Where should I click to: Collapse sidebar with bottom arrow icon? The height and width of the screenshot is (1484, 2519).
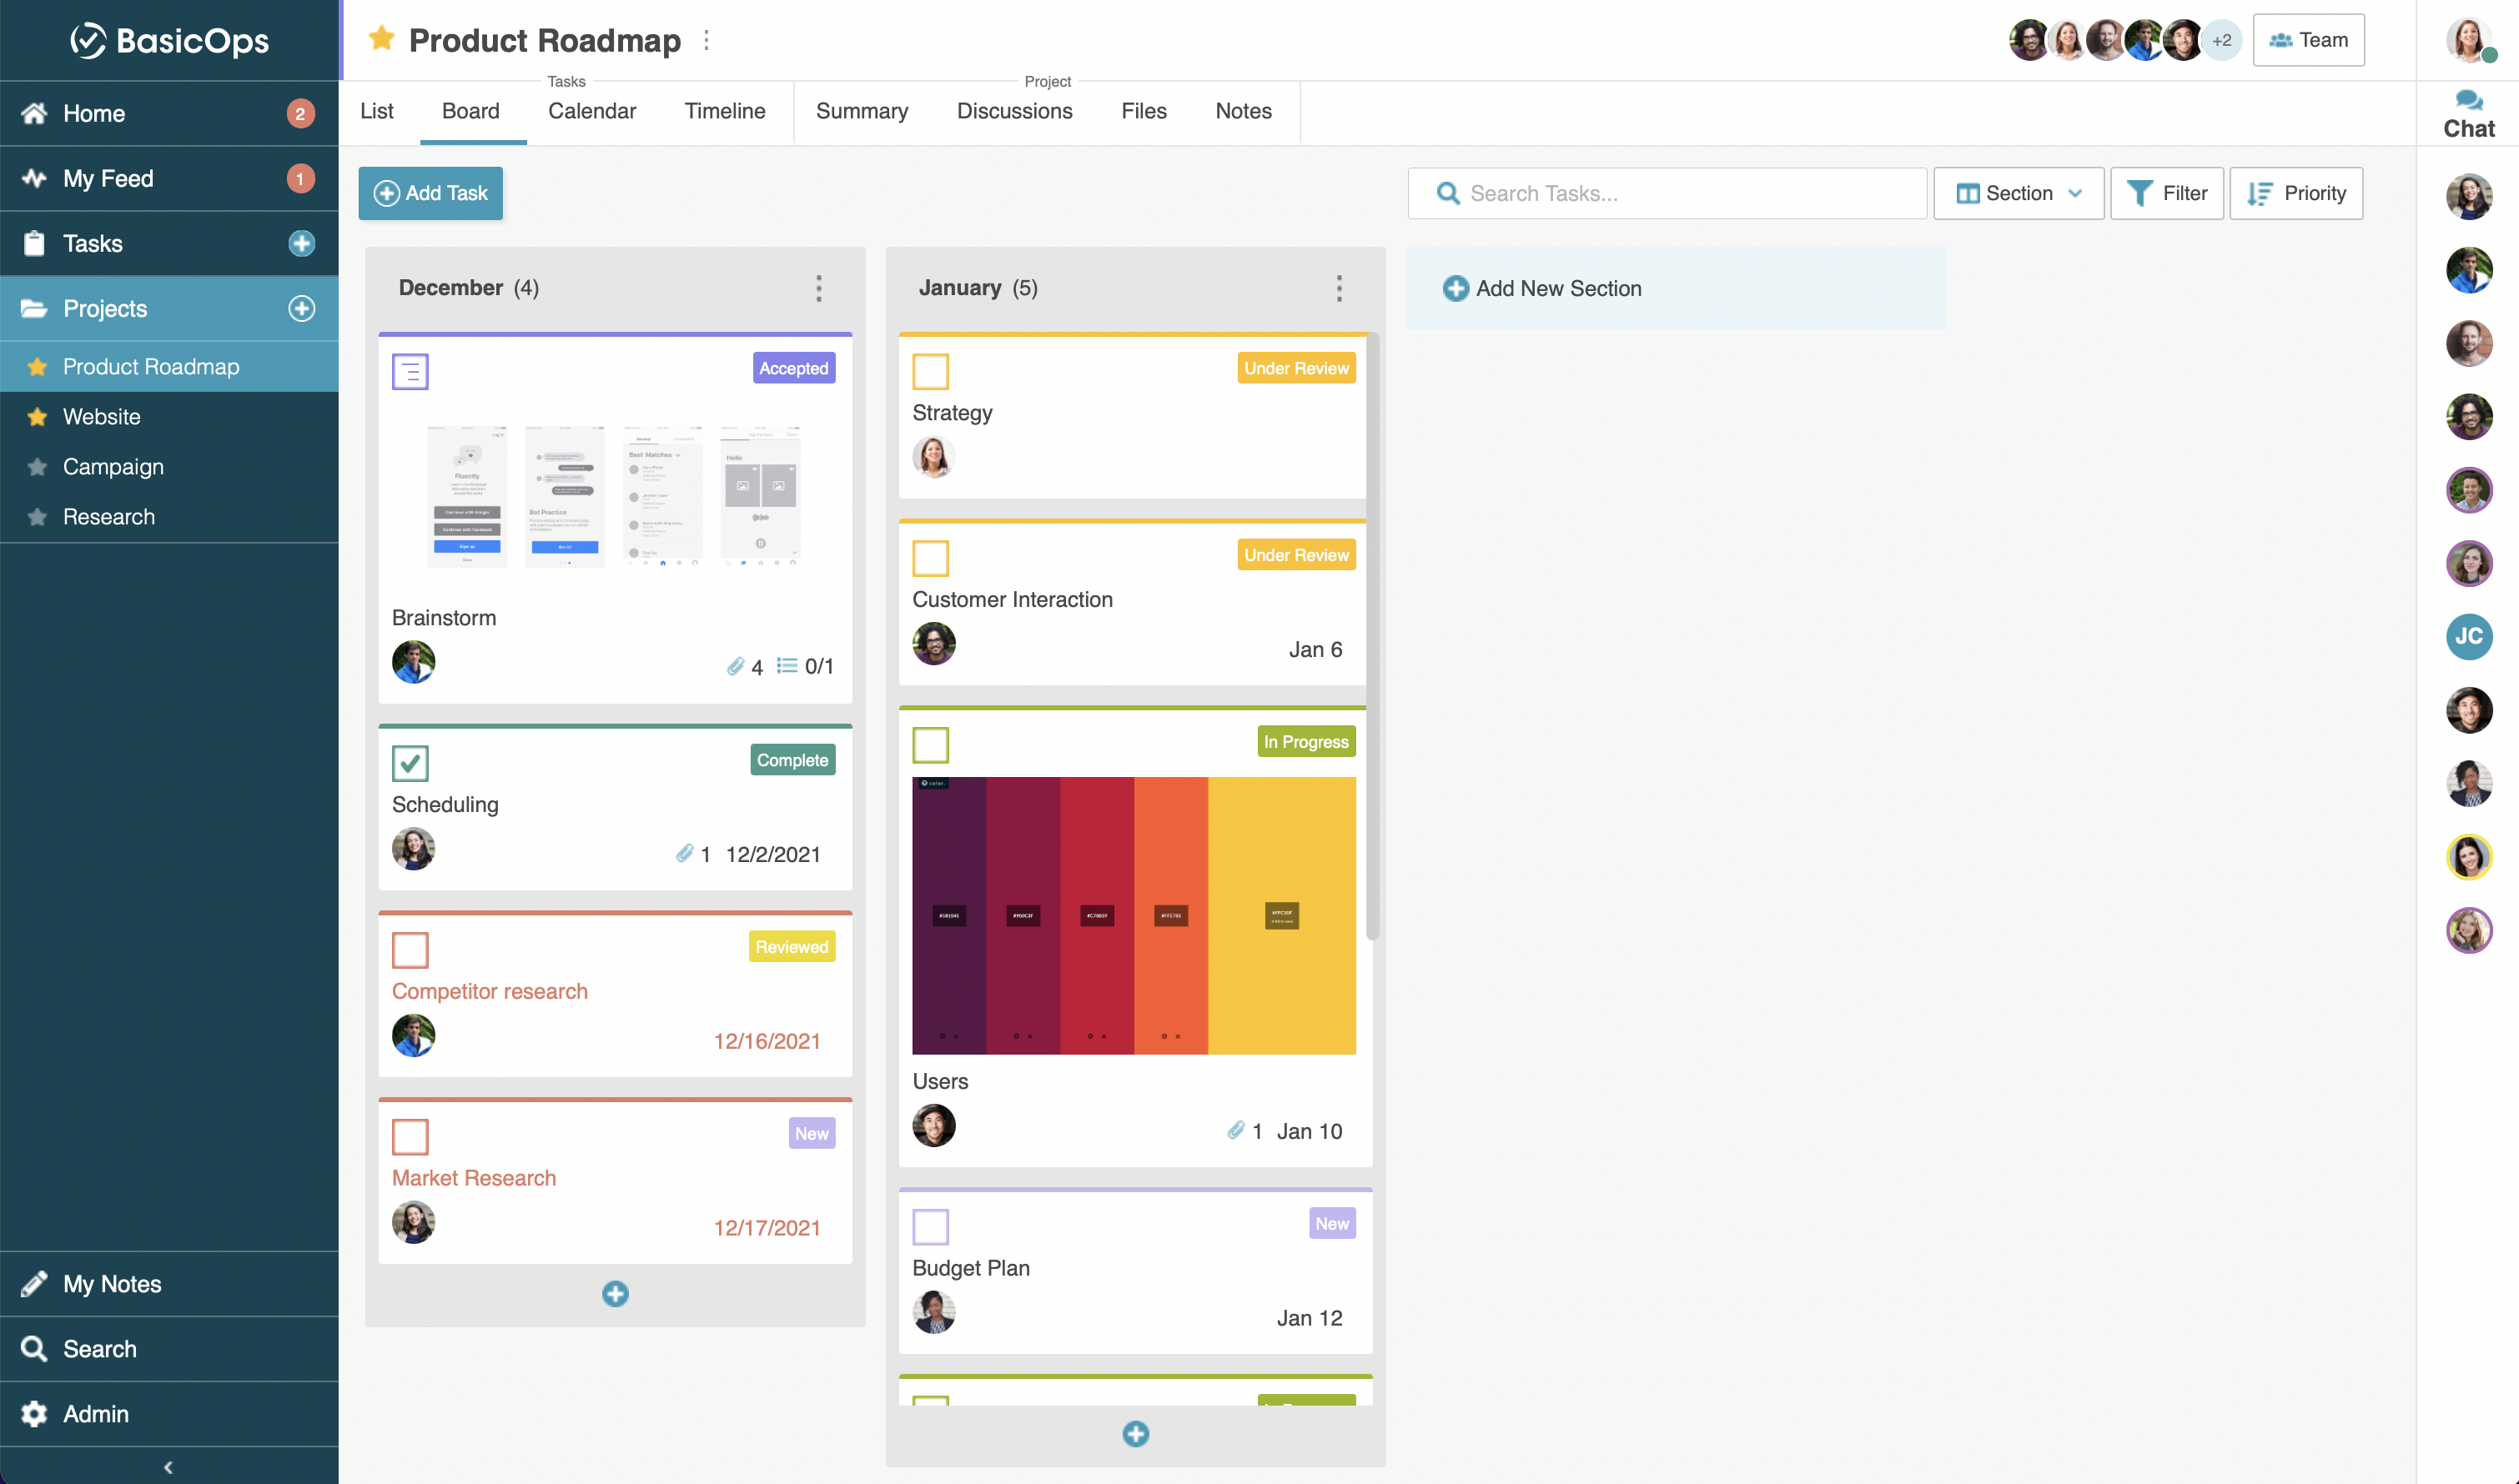(x=168, y=1467)
